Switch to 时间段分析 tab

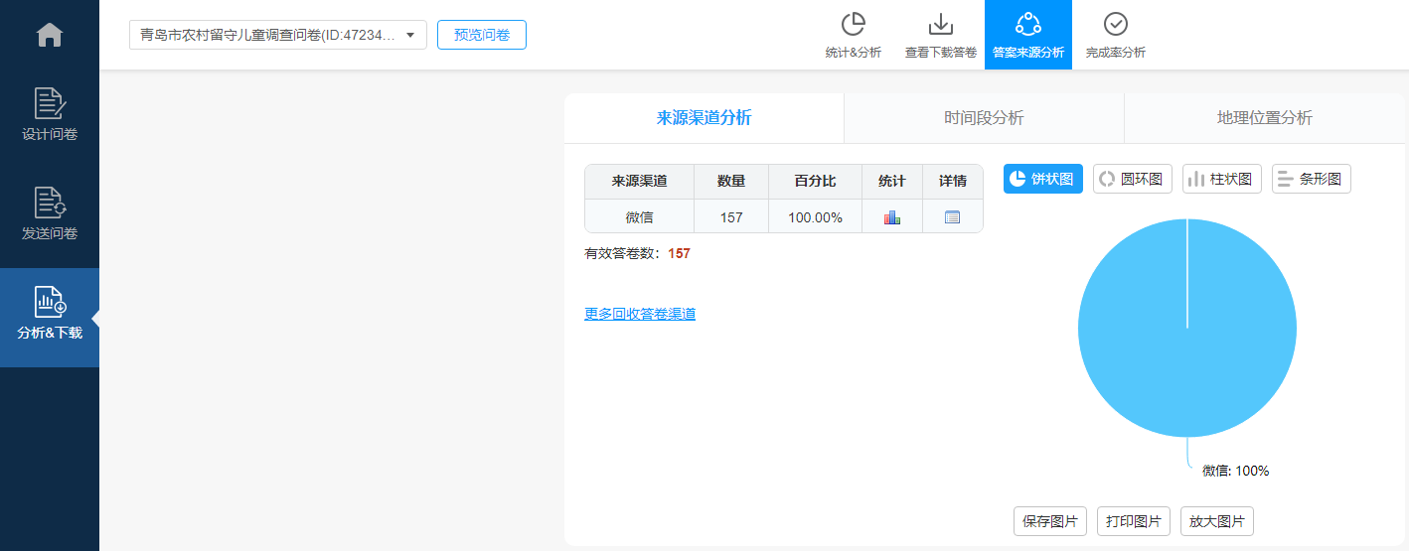[x=984, y=118]
